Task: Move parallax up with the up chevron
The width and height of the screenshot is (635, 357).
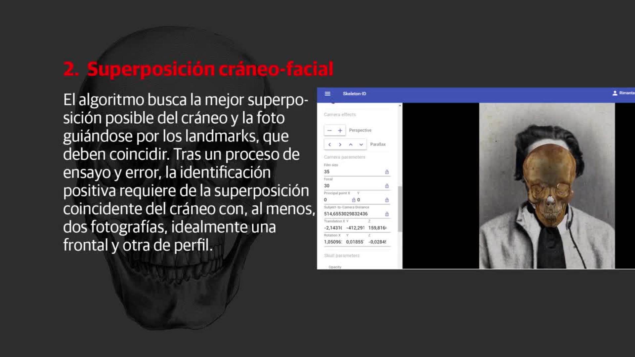Action: (x=351, y=144)
